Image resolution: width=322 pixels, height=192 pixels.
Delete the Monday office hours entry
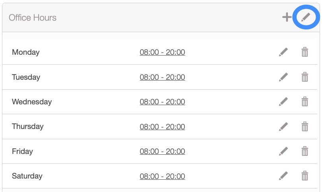click(x=305, y=52)
